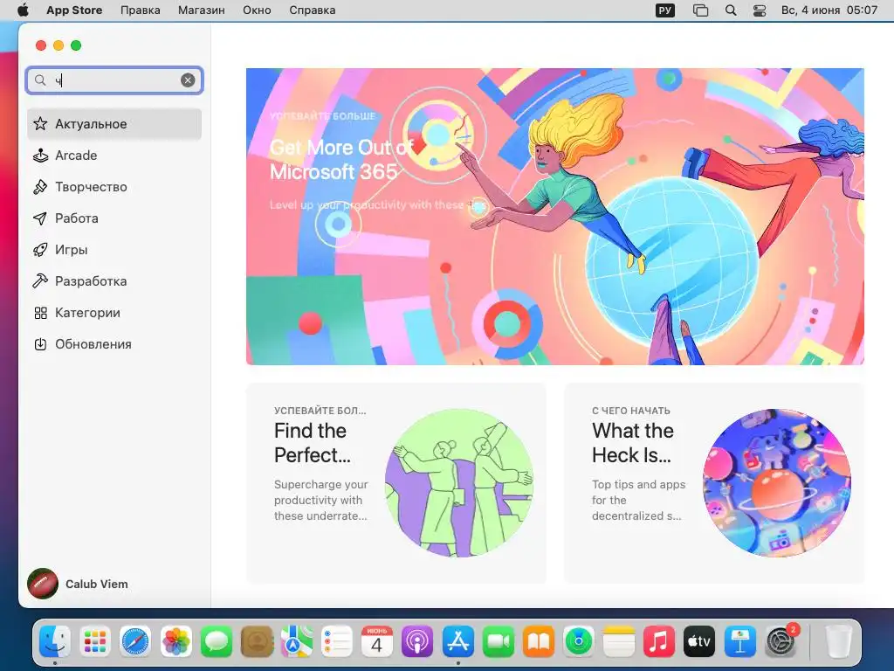Open Apple TV from the Dock
Image resolution: width=894 pixels, height=671 pixels.
pyautogui.click(x=699, y=642)
